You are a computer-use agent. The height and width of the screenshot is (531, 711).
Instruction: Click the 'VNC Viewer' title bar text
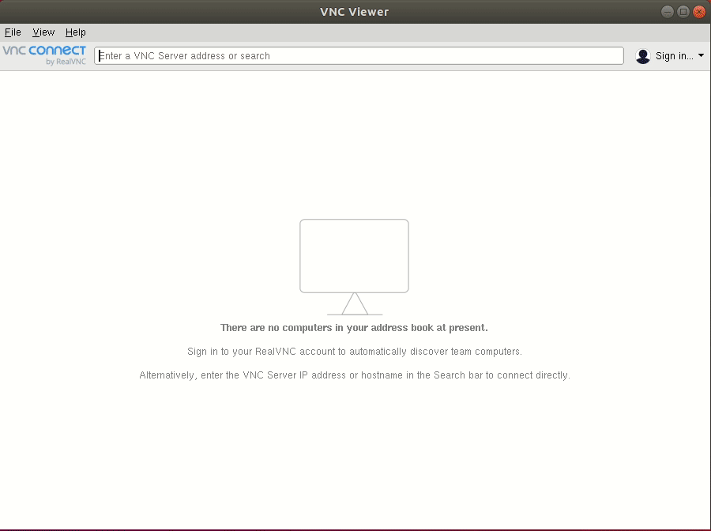(x=354, y=12)
